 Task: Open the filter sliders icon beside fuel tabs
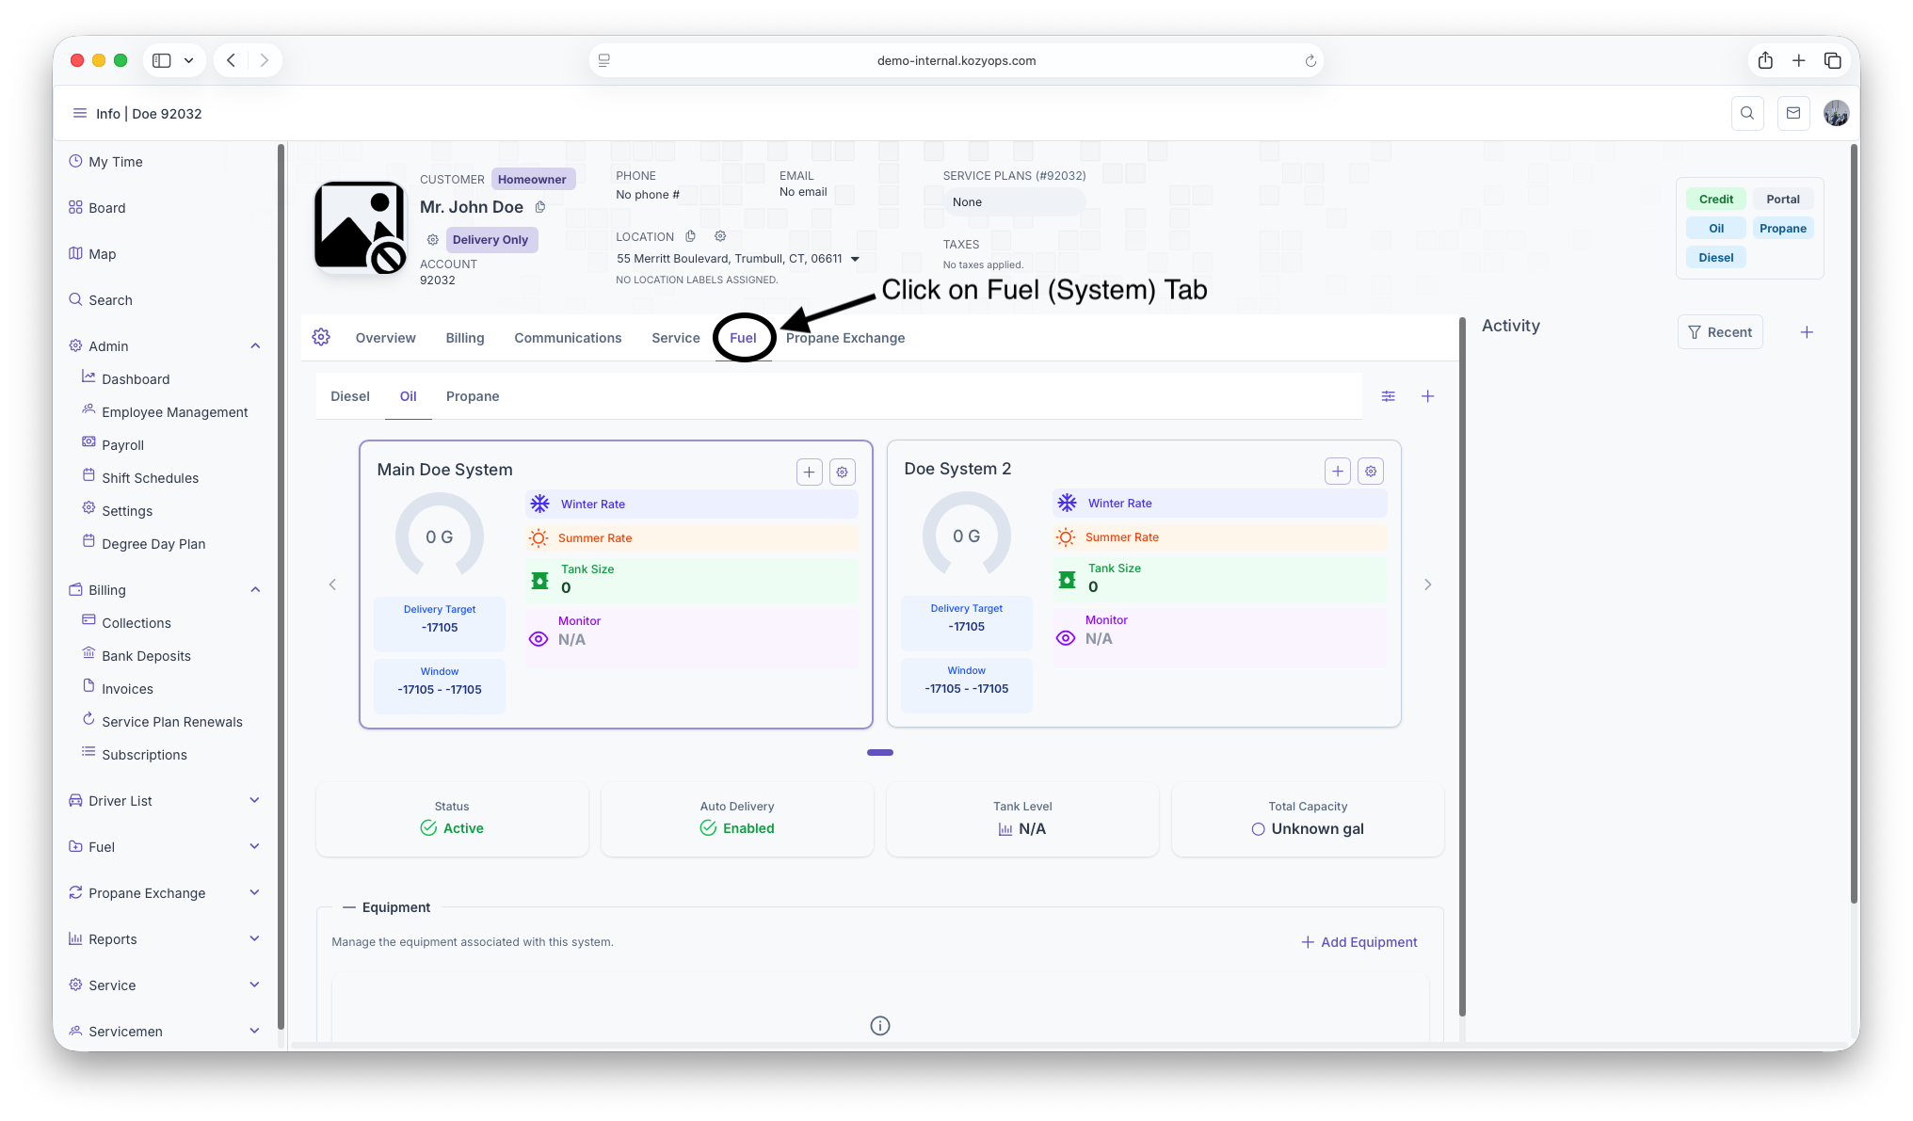point(1388,396)
